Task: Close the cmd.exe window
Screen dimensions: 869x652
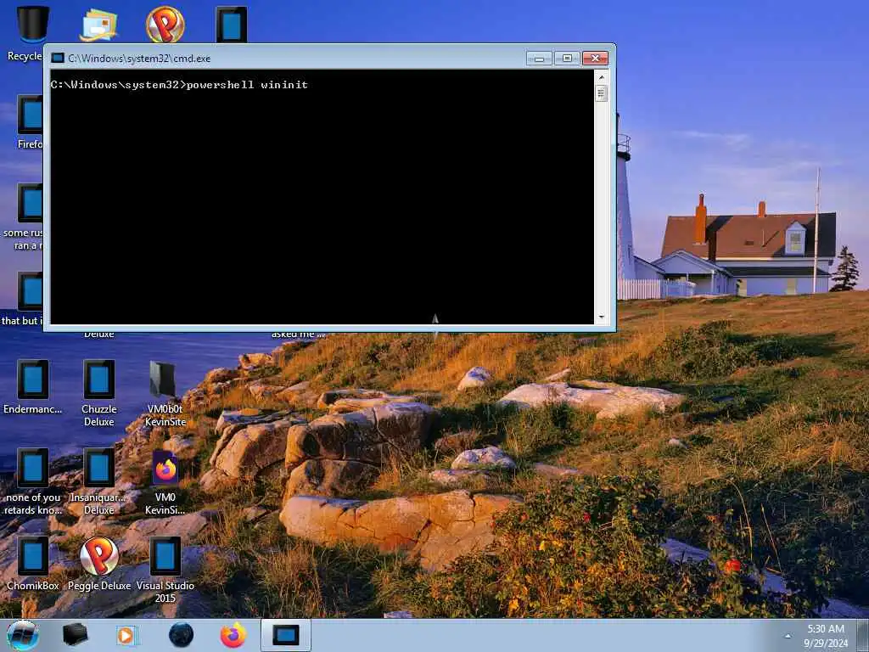Action: tap(595, 59)
